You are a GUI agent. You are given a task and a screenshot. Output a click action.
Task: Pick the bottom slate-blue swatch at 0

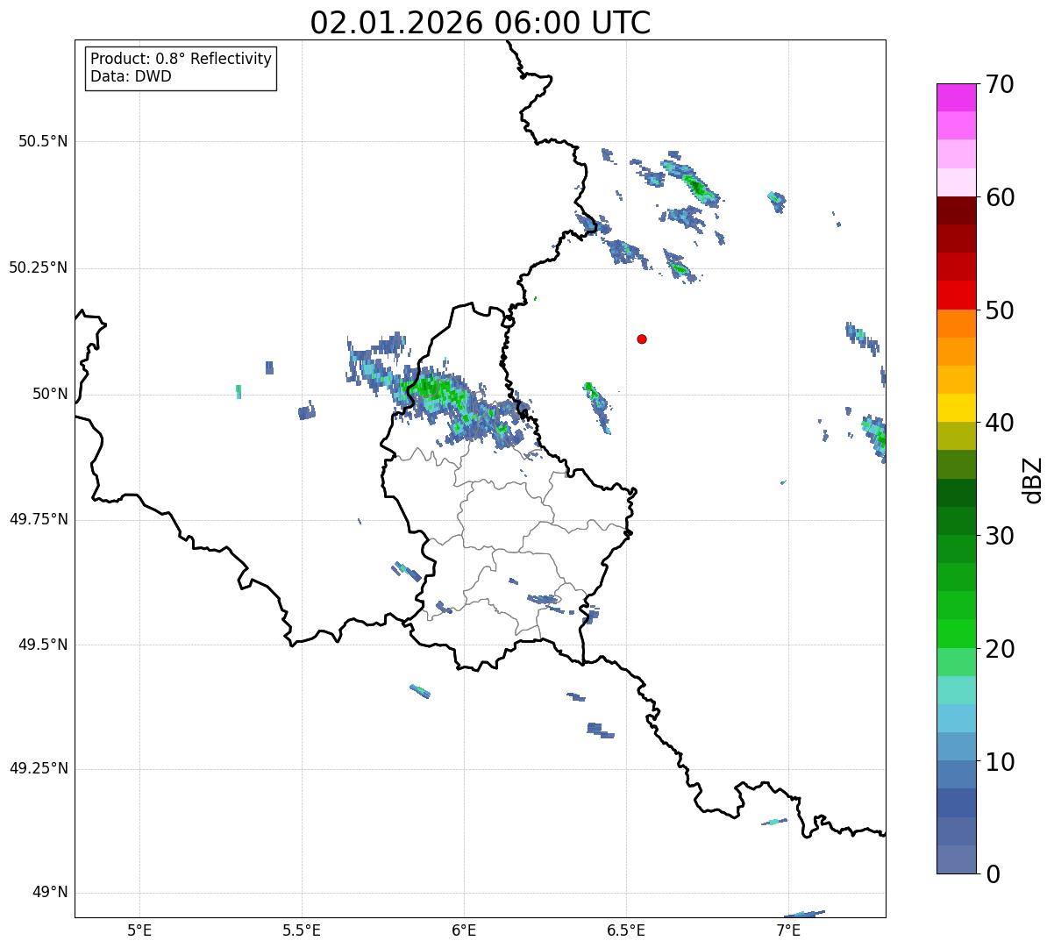[x=956, y=859]
